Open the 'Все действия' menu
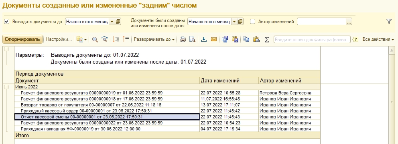 (x=378, y=40)
